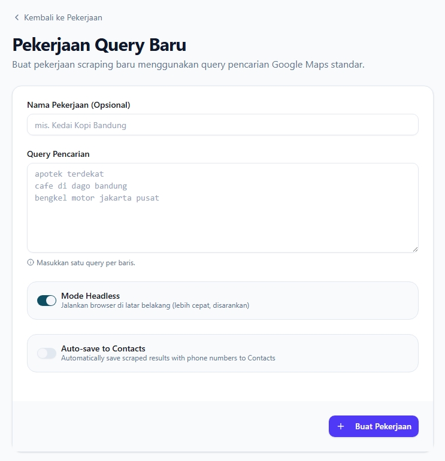445x461 pixels.
Task: Disable the Mode Headless toggle
Action: 47,301
